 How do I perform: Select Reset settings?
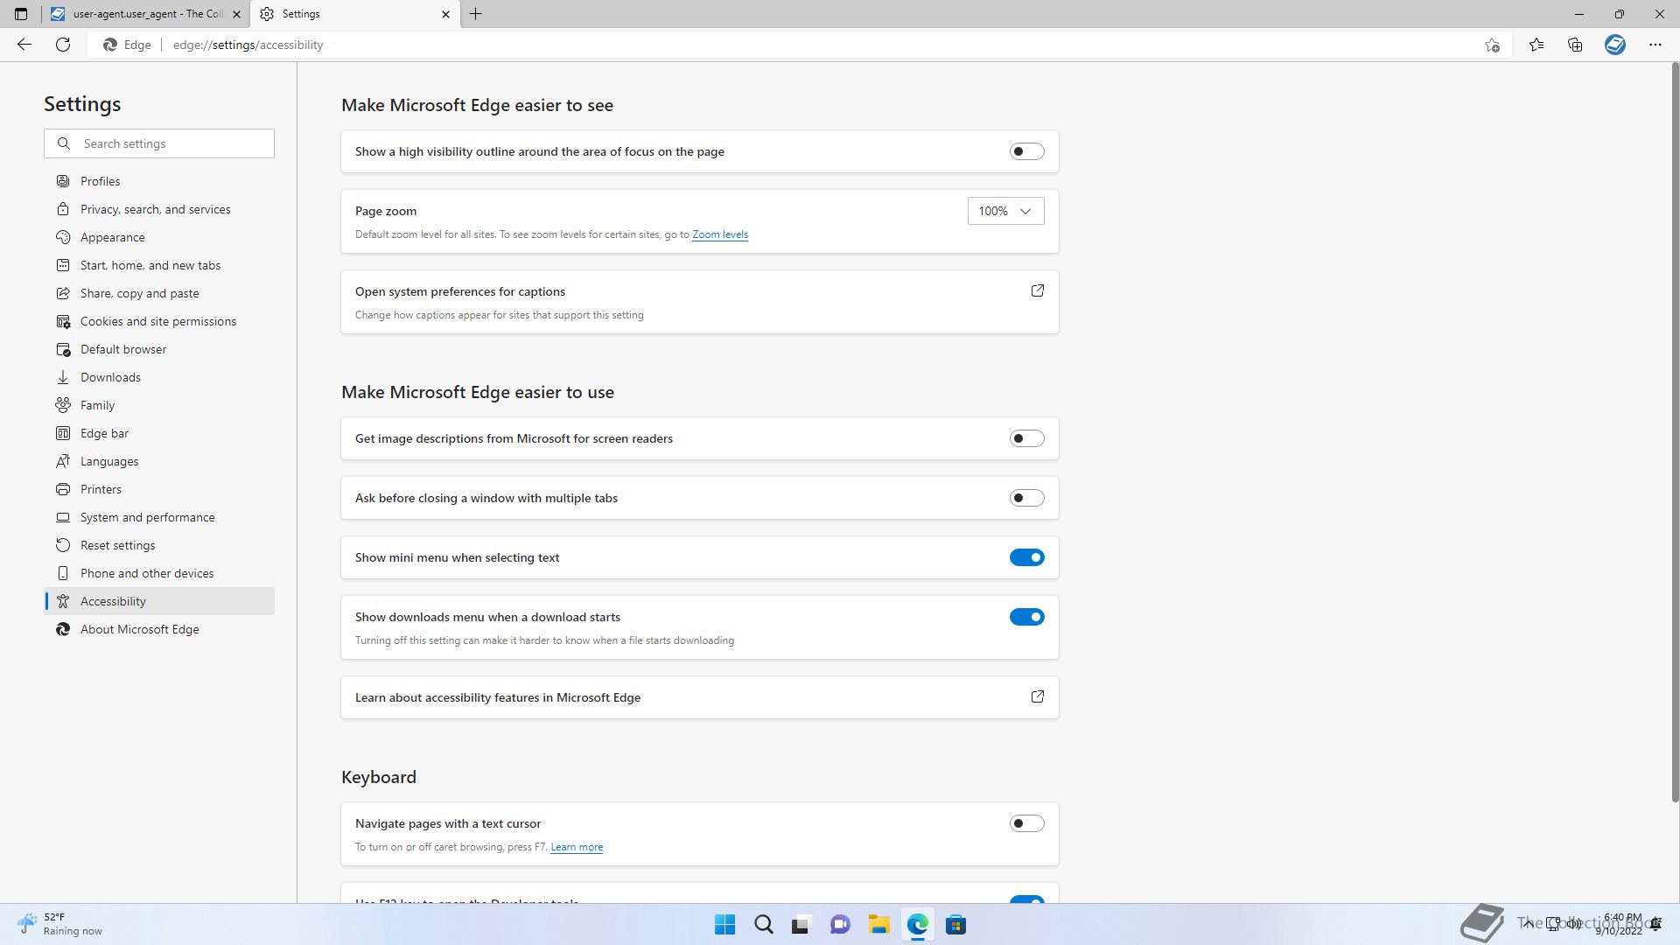tap(159, 545)
